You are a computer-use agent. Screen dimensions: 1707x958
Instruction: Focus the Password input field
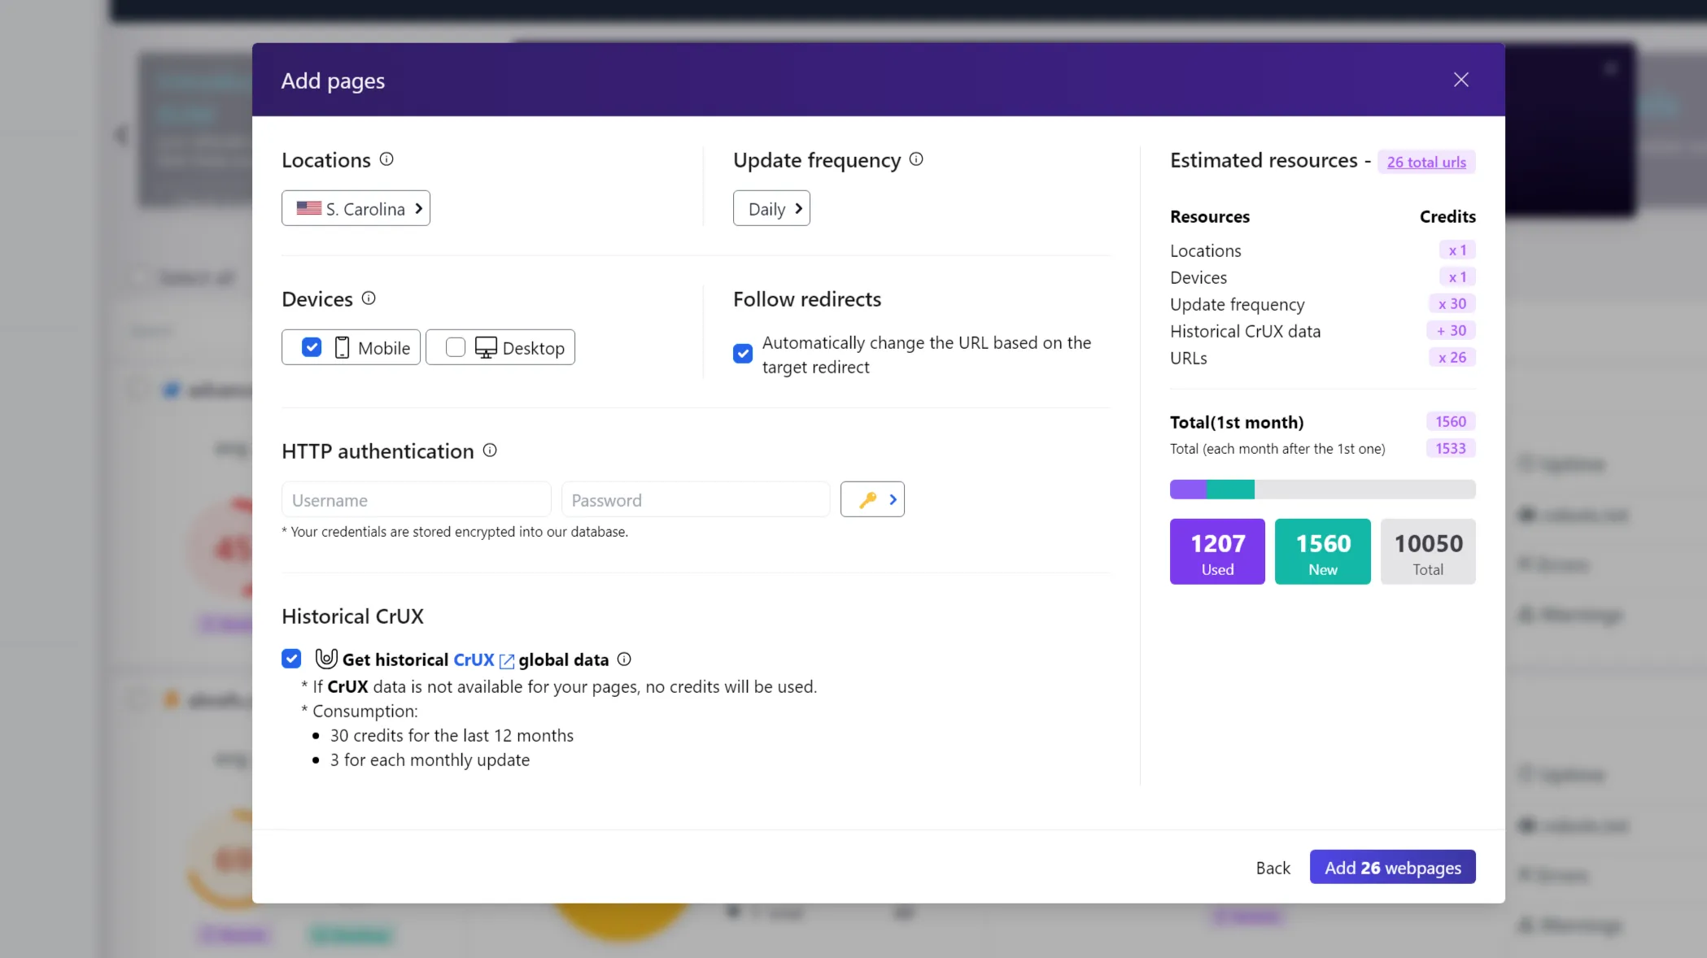pyautogui.click(x=696, y=500)
